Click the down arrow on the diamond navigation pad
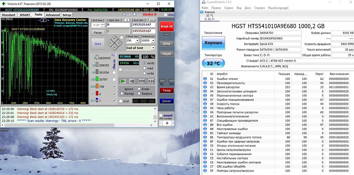The image size is (354, 175). click(115, 47)
